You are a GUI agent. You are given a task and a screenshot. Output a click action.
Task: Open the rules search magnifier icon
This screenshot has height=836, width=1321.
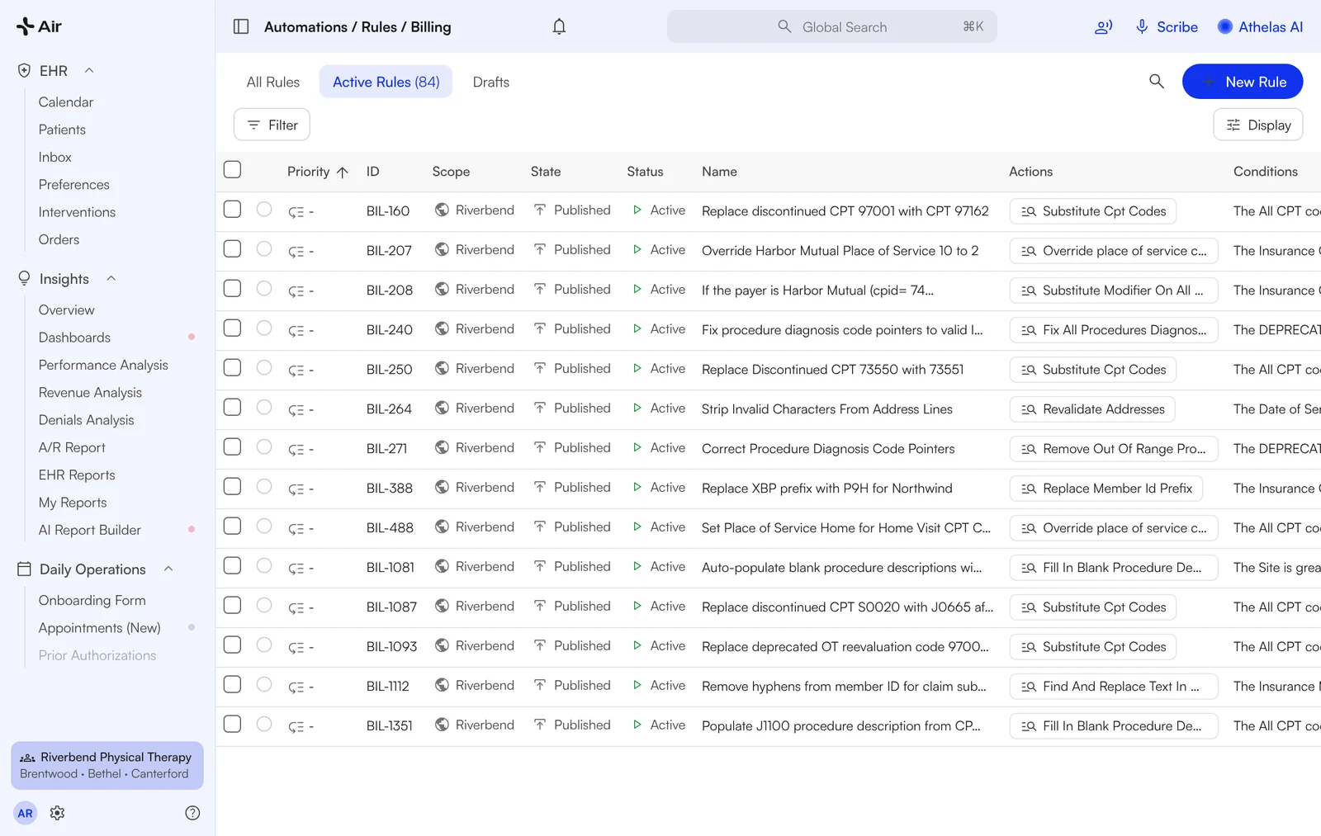[1157, 81]
